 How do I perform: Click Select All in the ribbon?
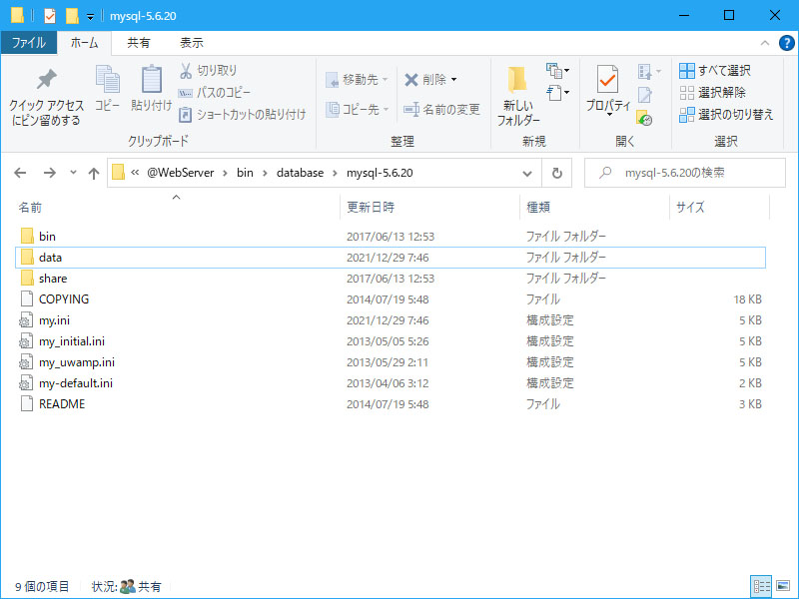[715, 70]
